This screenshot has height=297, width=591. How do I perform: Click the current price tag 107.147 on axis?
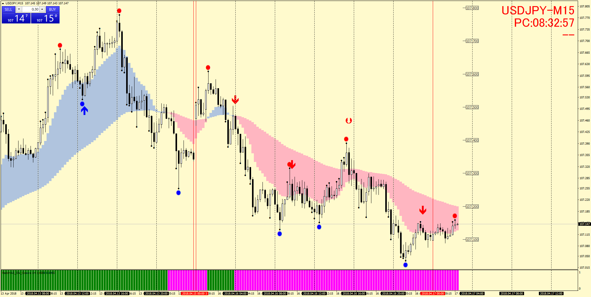click(x=585, y=224)
